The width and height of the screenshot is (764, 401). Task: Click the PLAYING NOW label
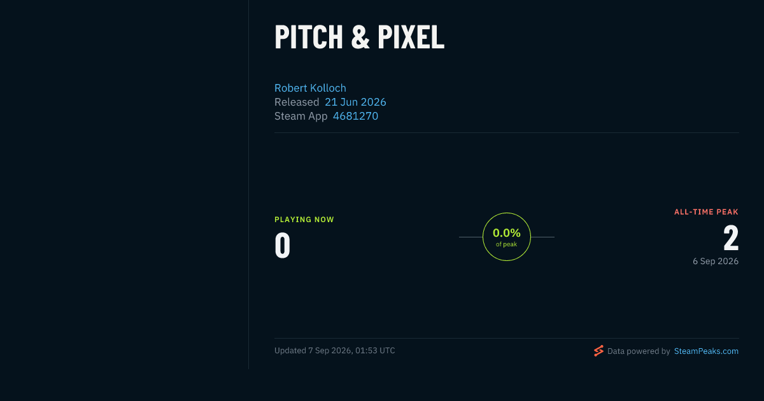(x=304, y=220)
